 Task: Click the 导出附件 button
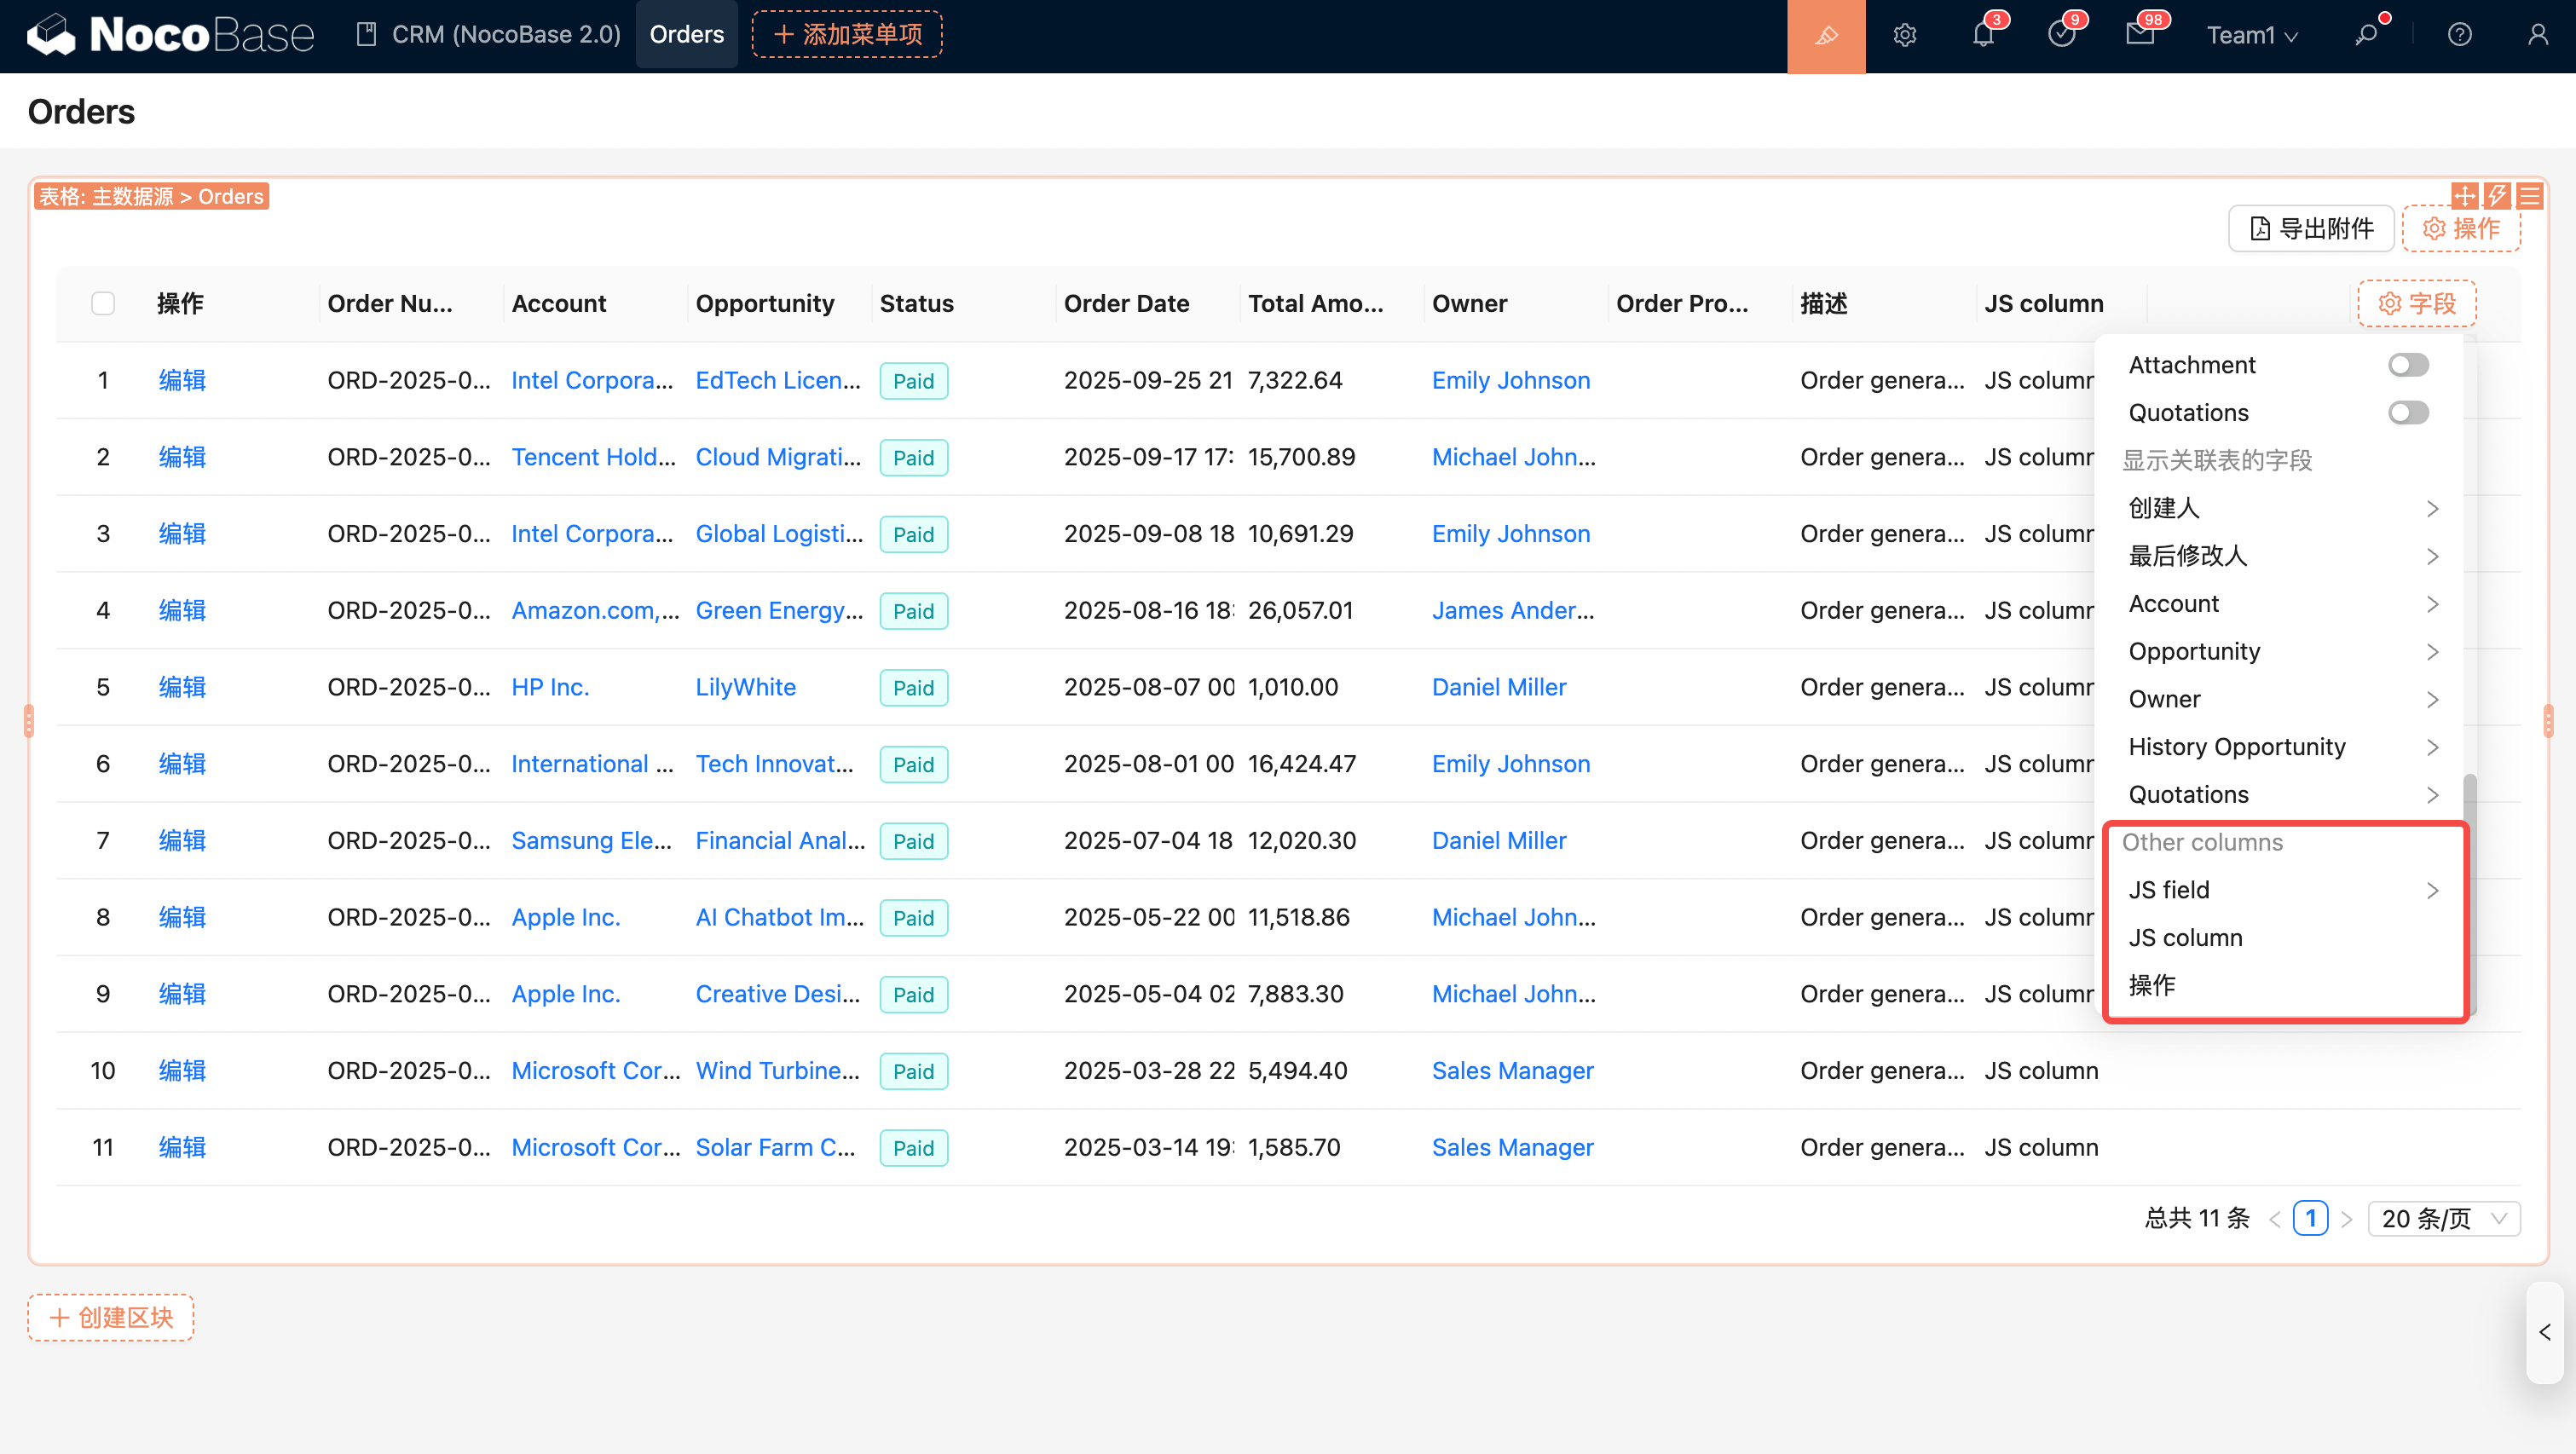[2310, 229]
